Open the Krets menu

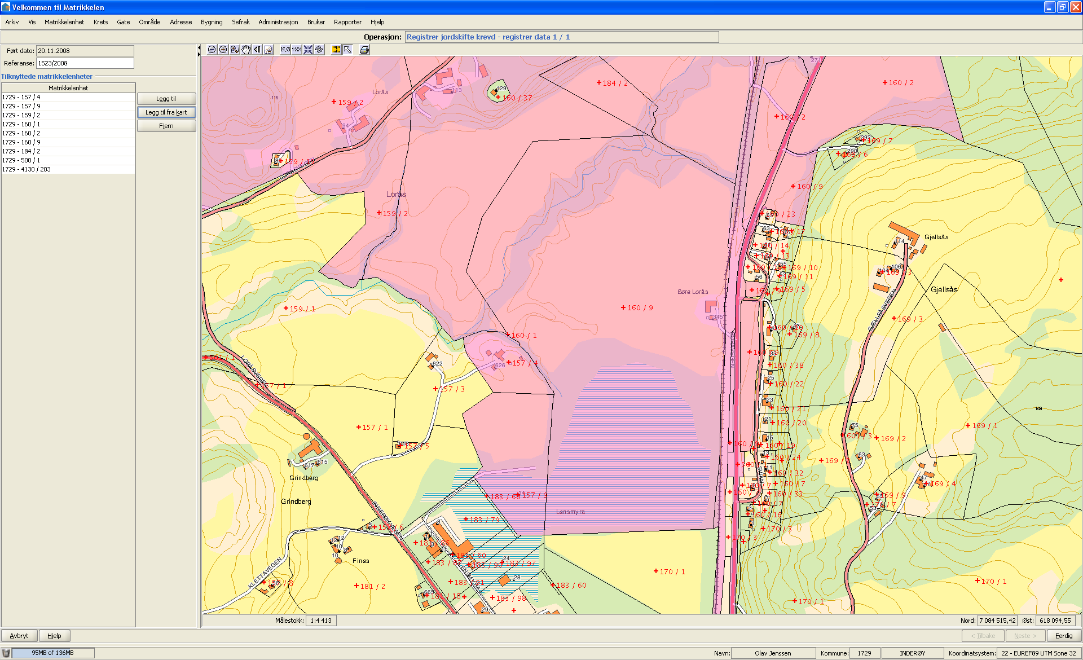point(100,22)
